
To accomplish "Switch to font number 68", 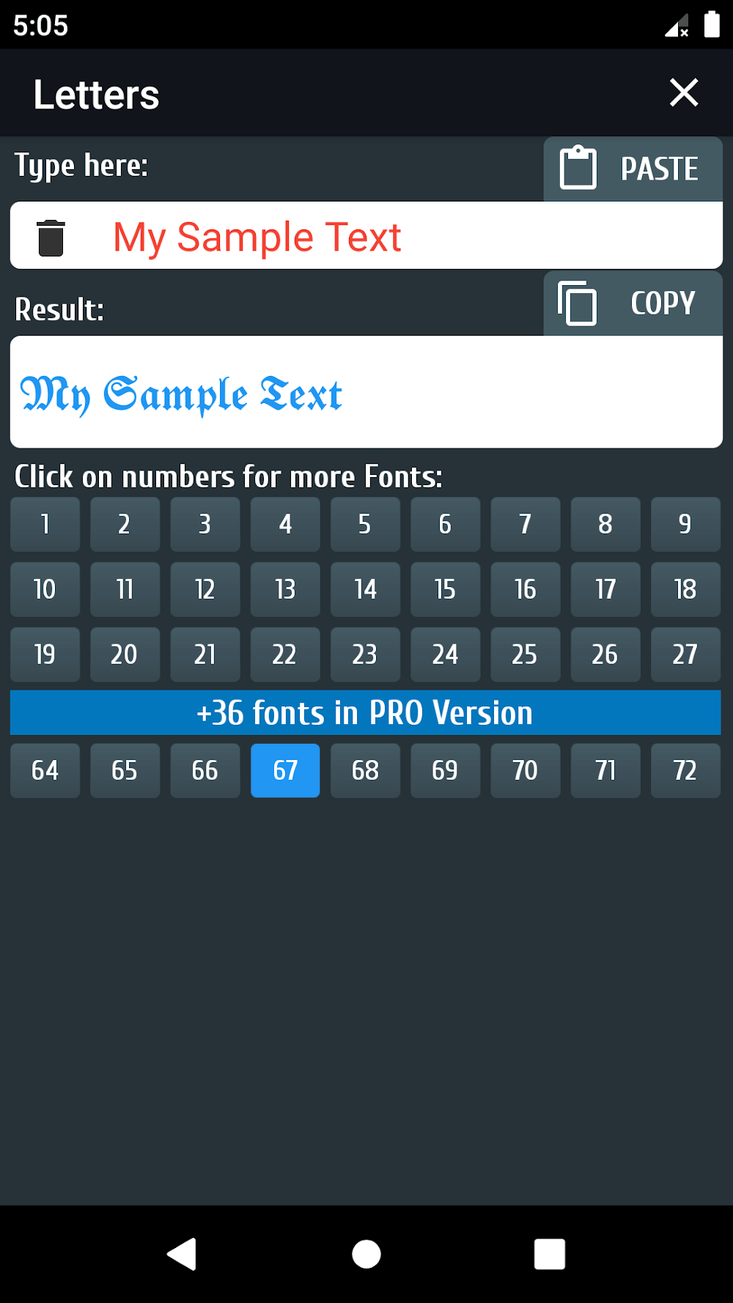I will [365, 770].
